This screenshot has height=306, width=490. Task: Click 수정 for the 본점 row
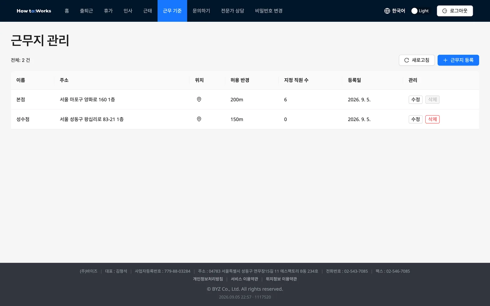pyautogui.click(x=416, y=99)
